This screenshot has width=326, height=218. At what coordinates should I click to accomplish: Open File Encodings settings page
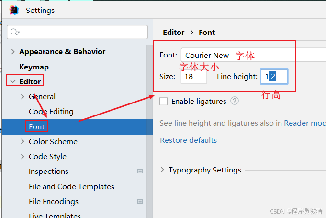(54, 202)
